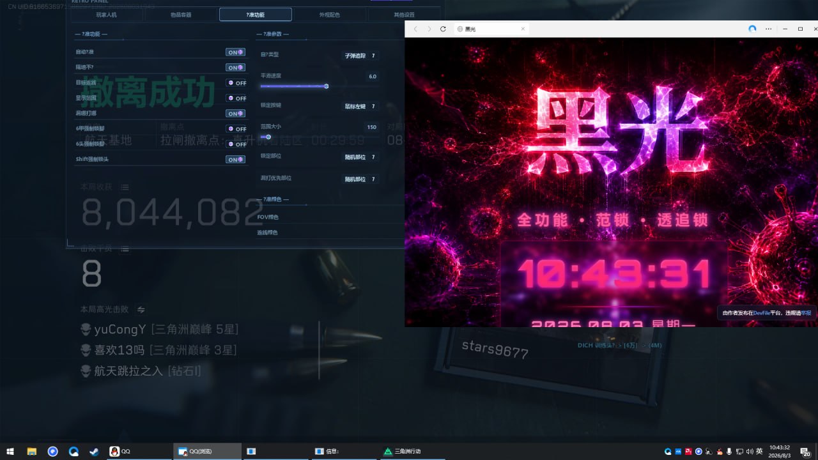Click the 航天跳拉之入 defeated player entry

(x=141, y=371)
